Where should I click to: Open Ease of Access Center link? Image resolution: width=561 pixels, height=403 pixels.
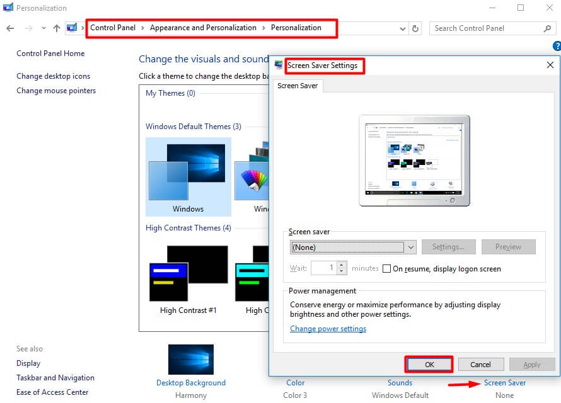pos(52,392)
